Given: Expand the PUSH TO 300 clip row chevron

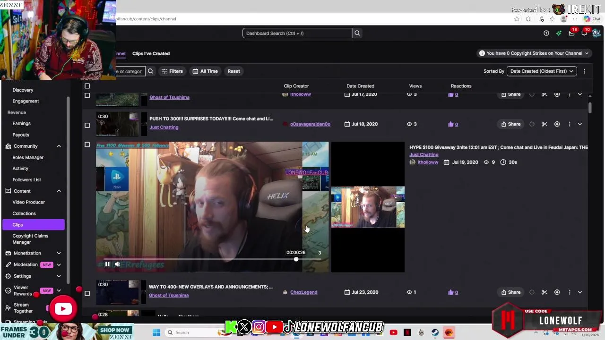Looking at the screenshot, I should point(580,124).
